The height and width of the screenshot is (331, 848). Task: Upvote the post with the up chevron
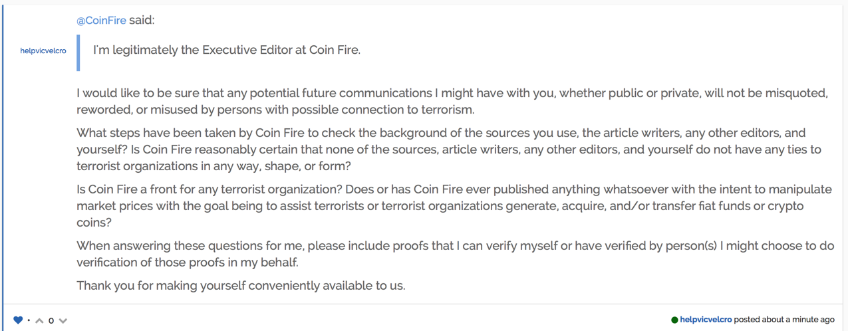click(x=39, y=321)
